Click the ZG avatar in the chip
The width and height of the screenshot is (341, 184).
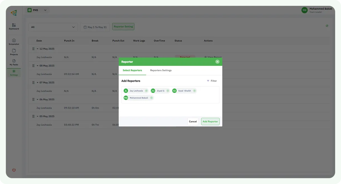(x=153, y=91)
